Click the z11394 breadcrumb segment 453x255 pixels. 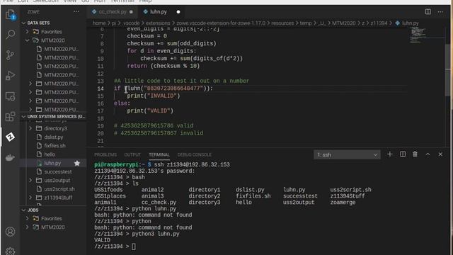coord(379,23)
